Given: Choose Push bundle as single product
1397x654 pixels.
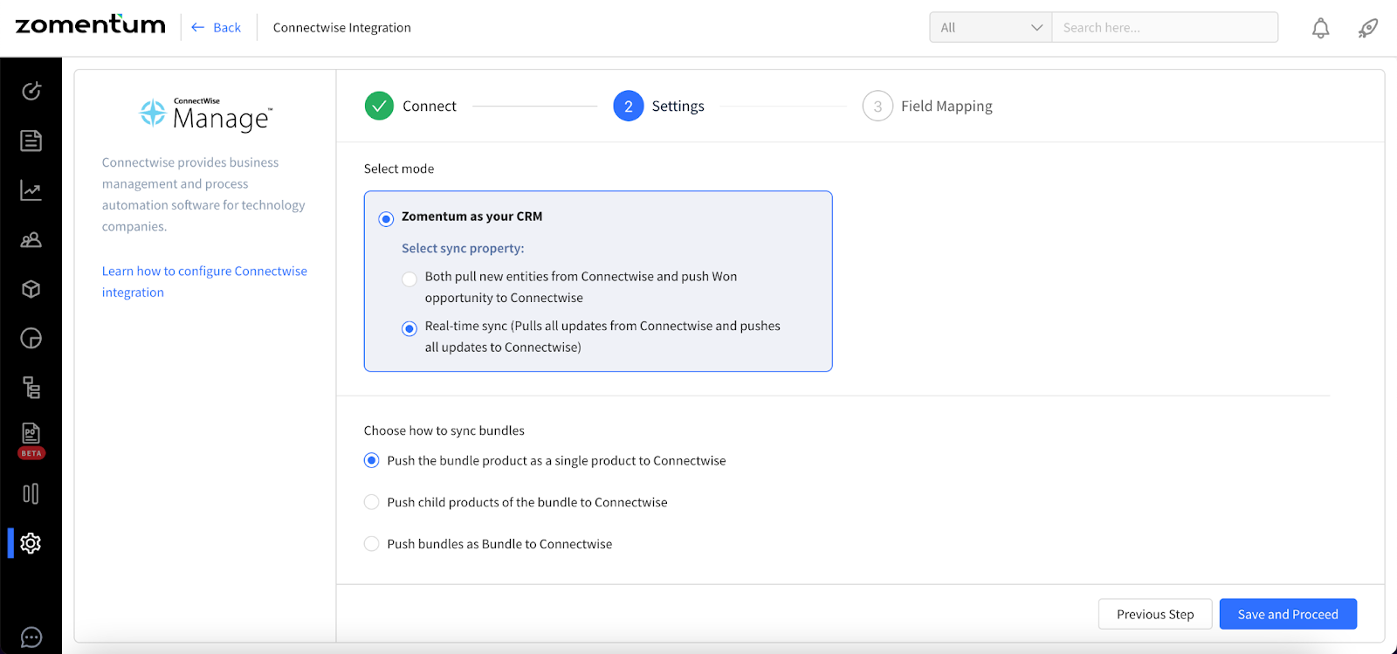Looking at the screenshot, I should click(372, 460).
